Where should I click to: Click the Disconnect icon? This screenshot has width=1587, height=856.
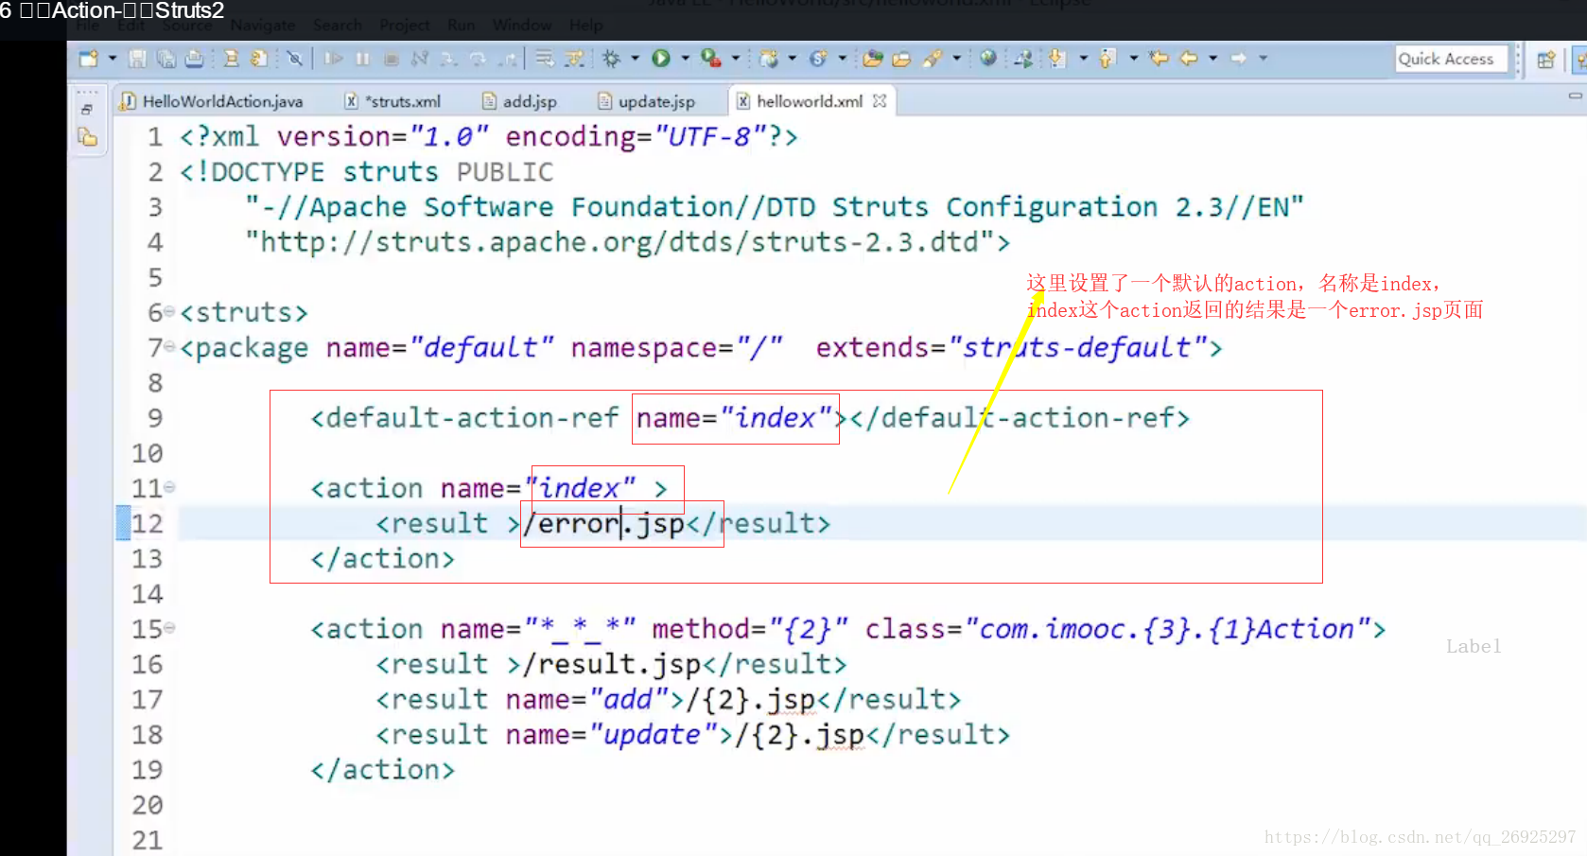click(420, 59)
